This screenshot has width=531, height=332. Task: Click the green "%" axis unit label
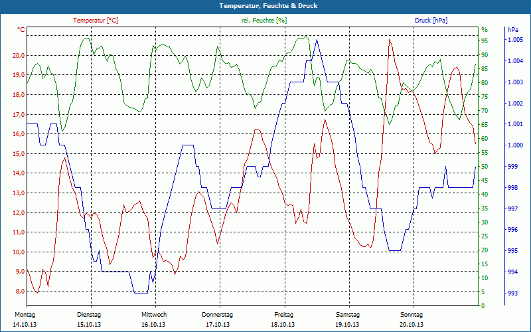tap(485, 30)
